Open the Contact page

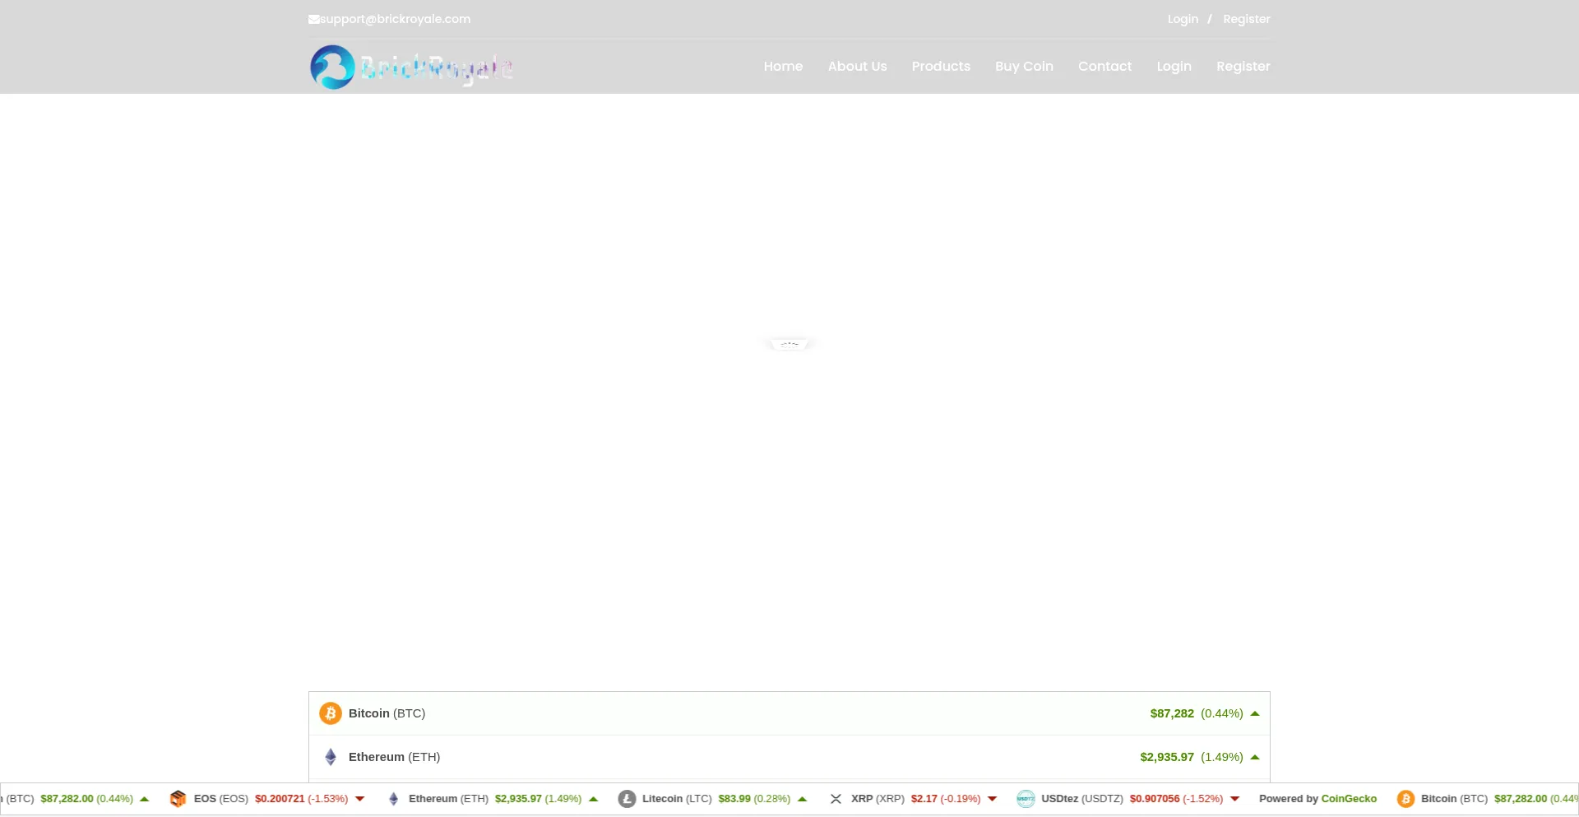pyautogui.click(x=1104, y=67)
